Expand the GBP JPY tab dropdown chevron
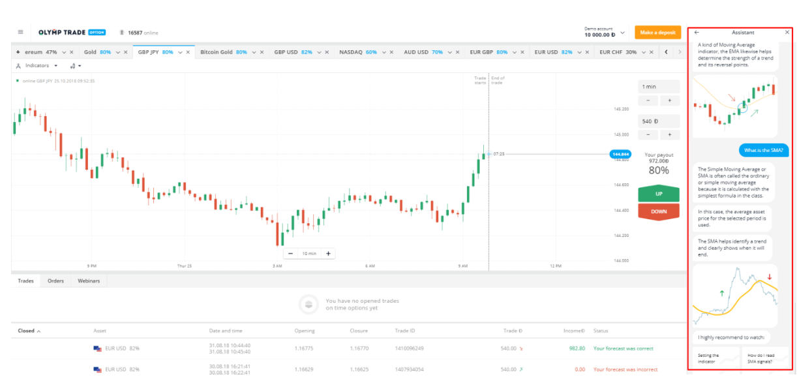The width and height of the screenshot is (797, 381). [179, 52]
